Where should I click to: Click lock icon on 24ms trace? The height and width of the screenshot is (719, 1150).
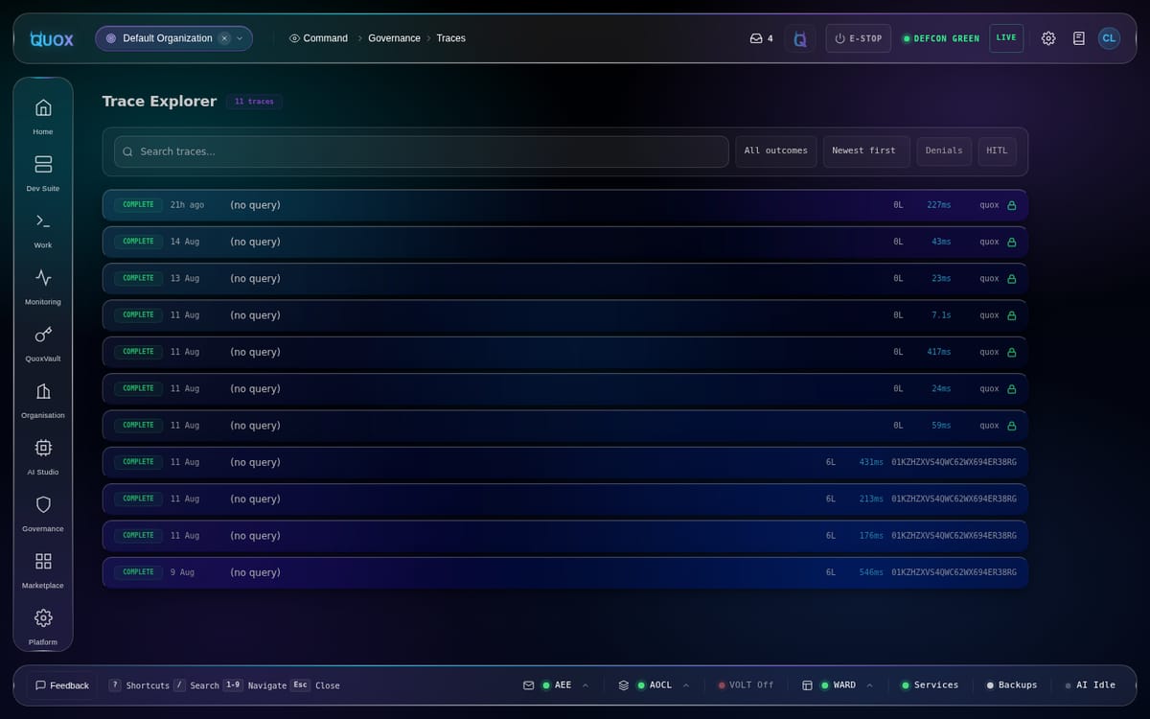pyautogui.click(x=1012, y=388)
